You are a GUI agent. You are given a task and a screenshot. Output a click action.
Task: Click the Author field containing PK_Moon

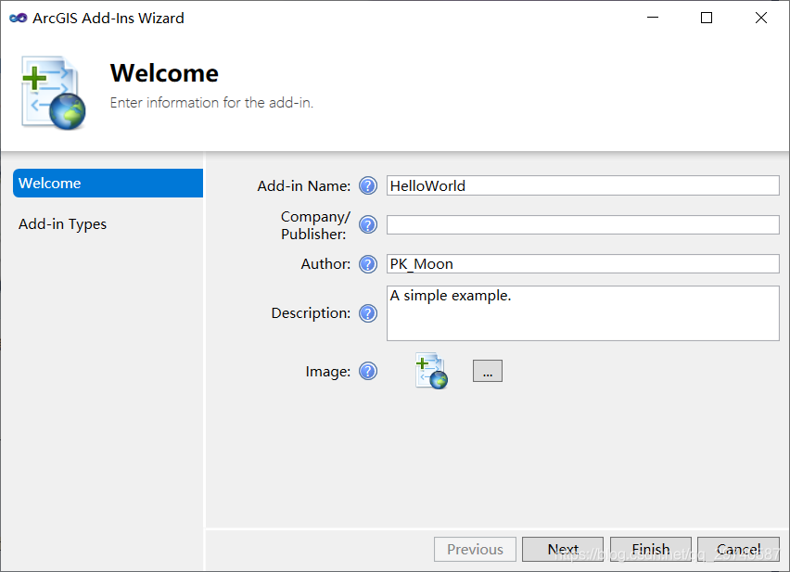coord(583,264)
